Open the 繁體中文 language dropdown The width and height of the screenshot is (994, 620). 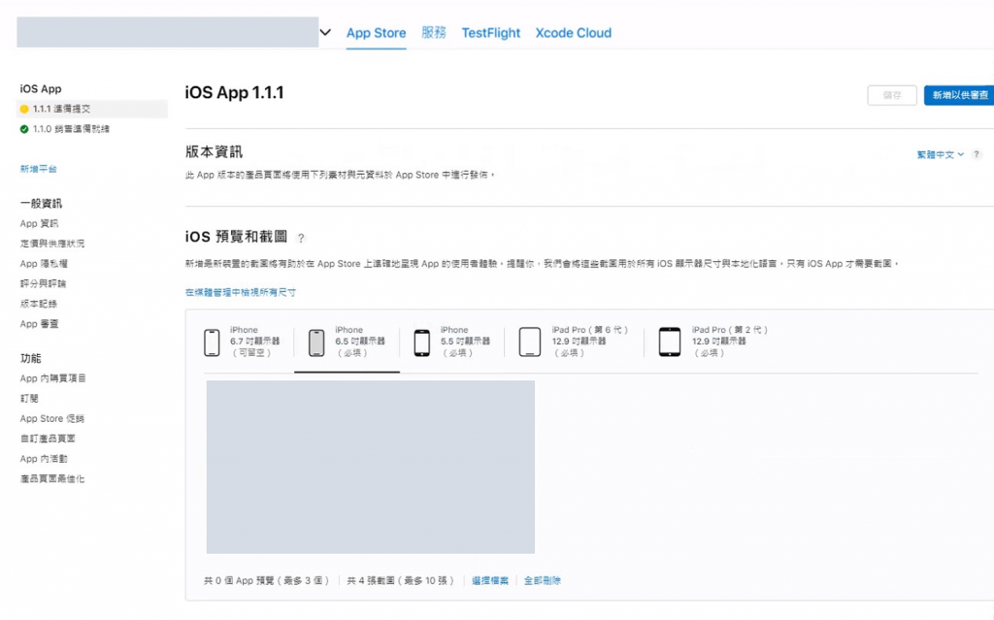tap(940, 154)
